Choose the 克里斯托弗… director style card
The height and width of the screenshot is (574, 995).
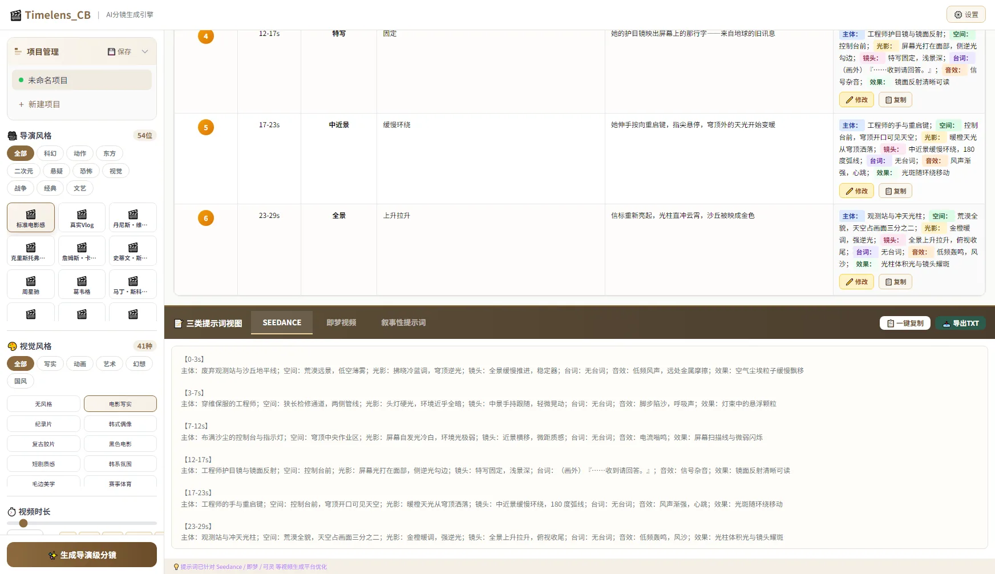pyautogui.click(x=31, y=251)
